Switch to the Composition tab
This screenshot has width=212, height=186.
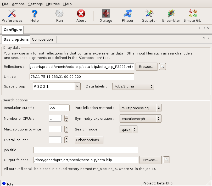42,39
